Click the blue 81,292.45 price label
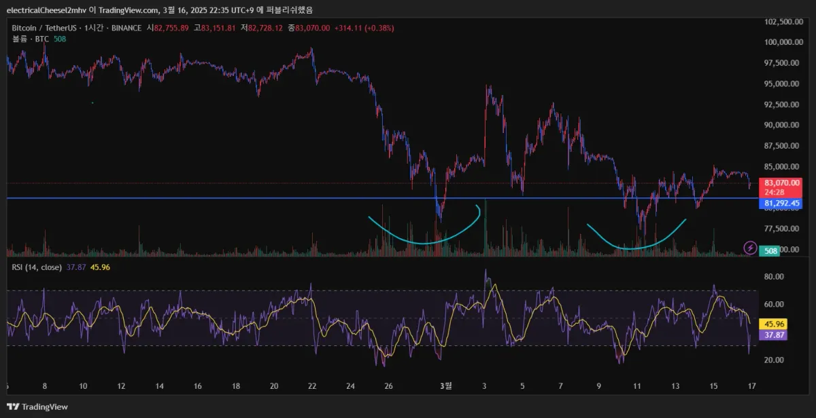 (x=781, y=203)
